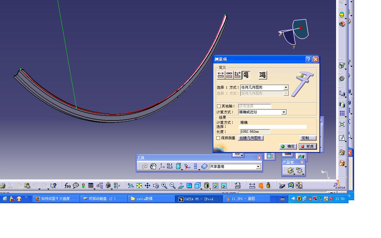Expand the View Mode cube flyout arrow
Screen dimensions: 381x238
pyautogui.click(x=202, y=189)
